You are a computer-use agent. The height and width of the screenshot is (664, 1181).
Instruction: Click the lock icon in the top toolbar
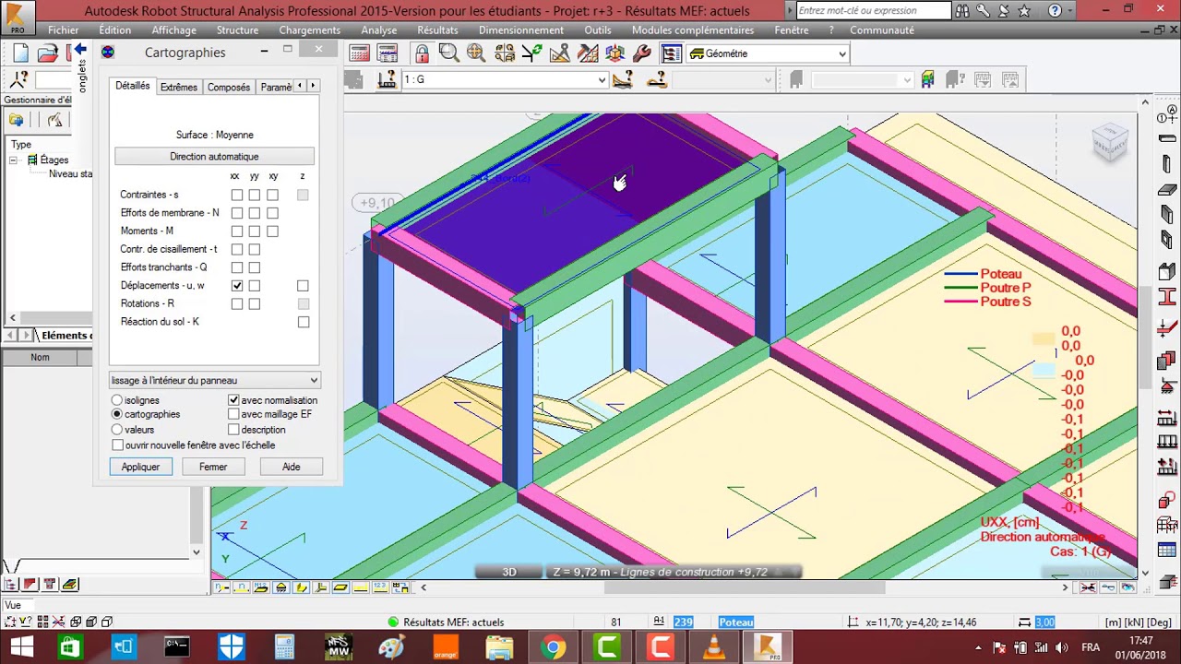(x=423, y=53)
